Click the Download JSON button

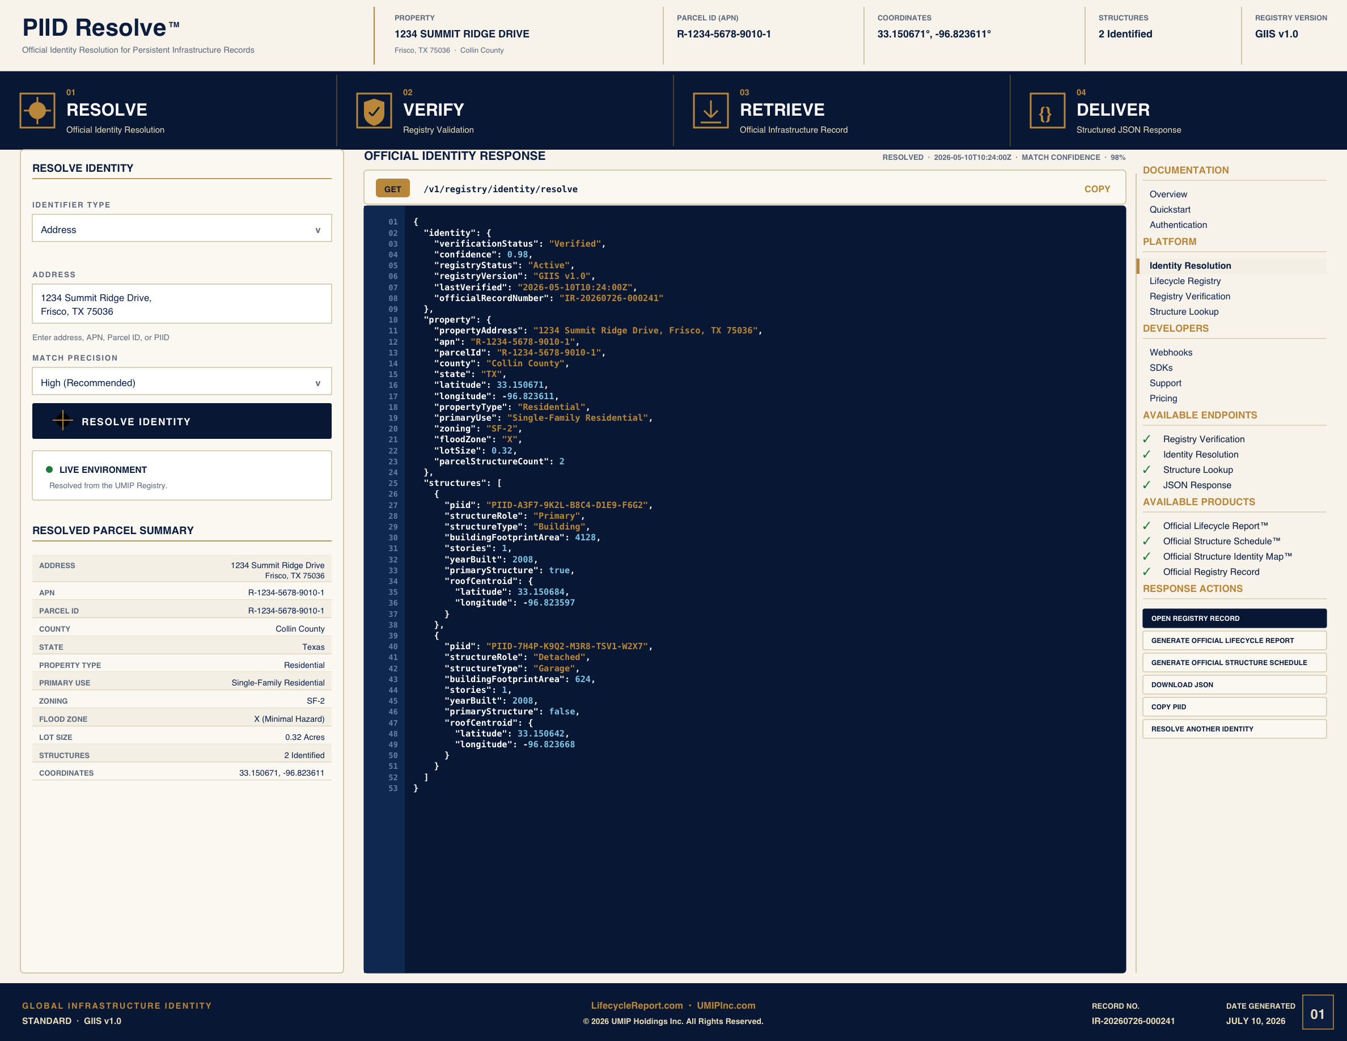tap(1234, 684)
